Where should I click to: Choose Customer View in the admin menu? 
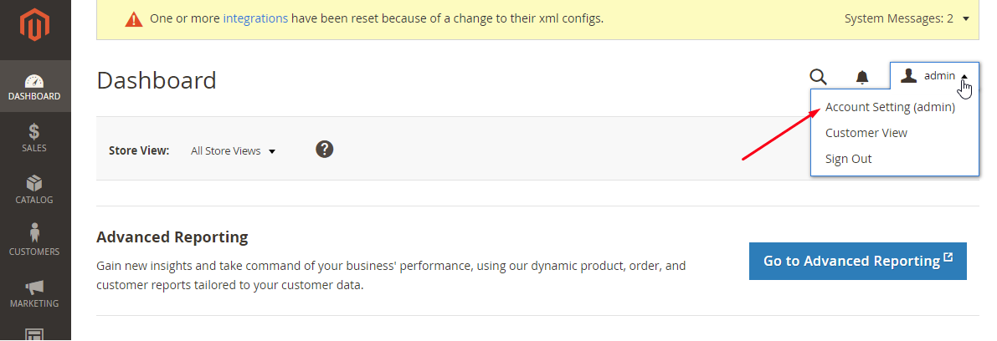(x=866, y=133)
